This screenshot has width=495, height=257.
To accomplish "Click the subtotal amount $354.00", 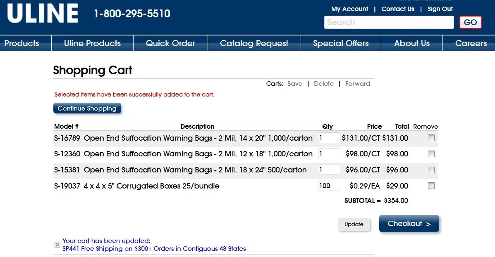I will click(x=396, y=200).
